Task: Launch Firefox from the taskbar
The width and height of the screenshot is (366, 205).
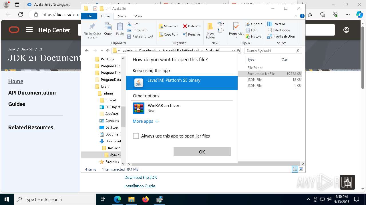Action: [x=146, y=199]
